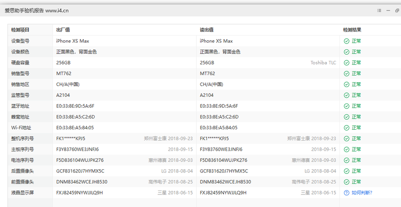
Task: Click the green check icon in 硬盘容量 row
Action: coord(347,63)
